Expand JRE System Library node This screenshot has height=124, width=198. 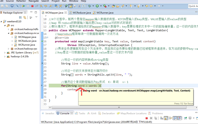(x=5, y=53)
